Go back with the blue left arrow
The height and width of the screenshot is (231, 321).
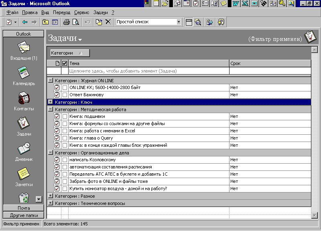point(25,22)
